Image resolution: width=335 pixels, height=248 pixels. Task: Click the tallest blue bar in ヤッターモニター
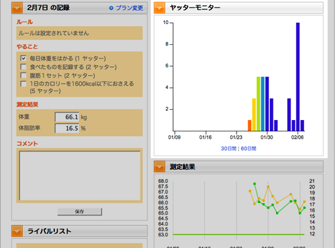[x=297, y=76]
